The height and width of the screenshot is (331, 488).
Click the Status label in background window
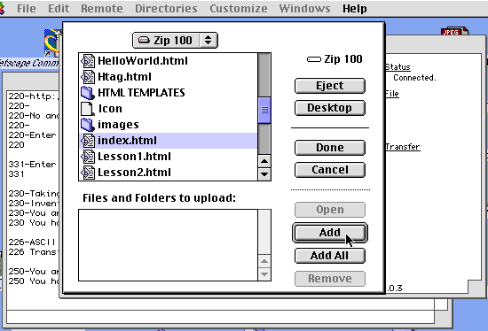click(398, 67)
